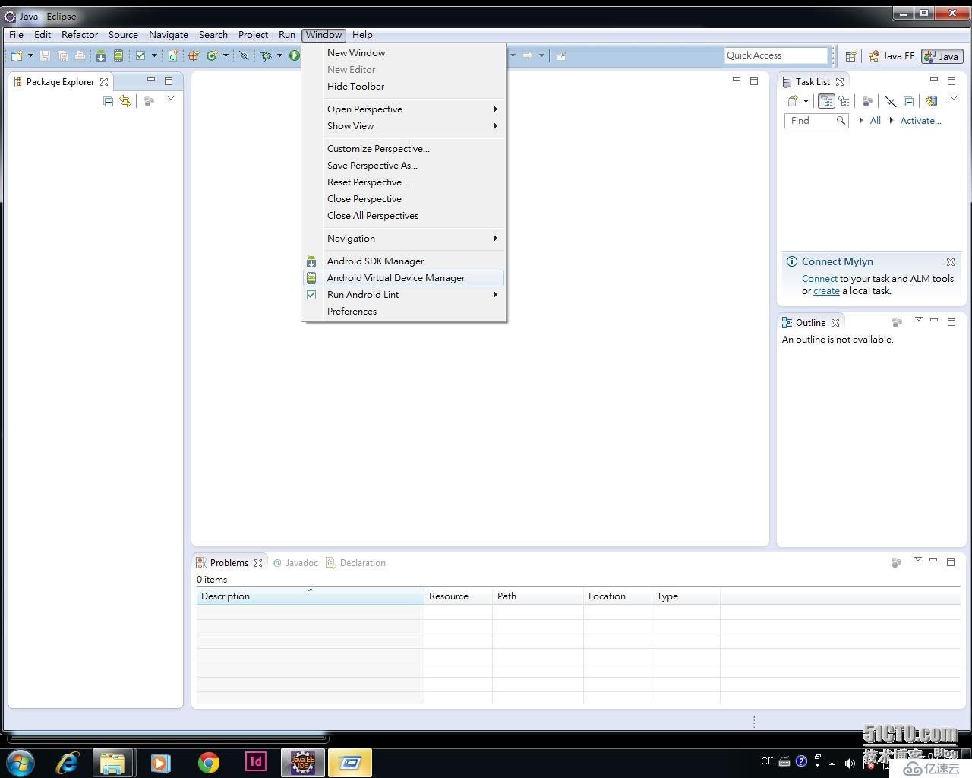Screen dimensions: 972x778
Task: Collapse All in Task List toolbar
Action: pyautogui.click(x=908, y=101)
